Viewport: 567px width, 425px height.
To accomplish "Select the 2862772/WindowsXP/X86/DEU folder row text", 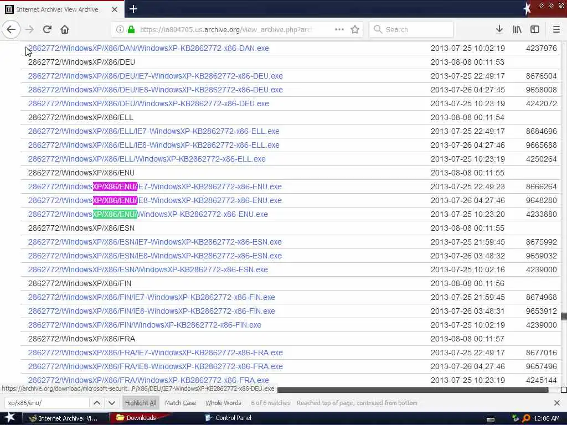I will pyautogui.click(x=82, y=62).
